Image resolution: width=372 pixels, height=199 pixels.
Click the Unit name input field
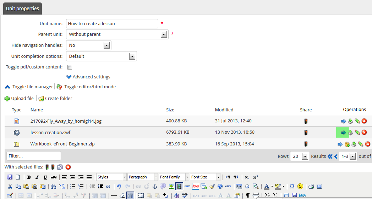pos(112,24)
